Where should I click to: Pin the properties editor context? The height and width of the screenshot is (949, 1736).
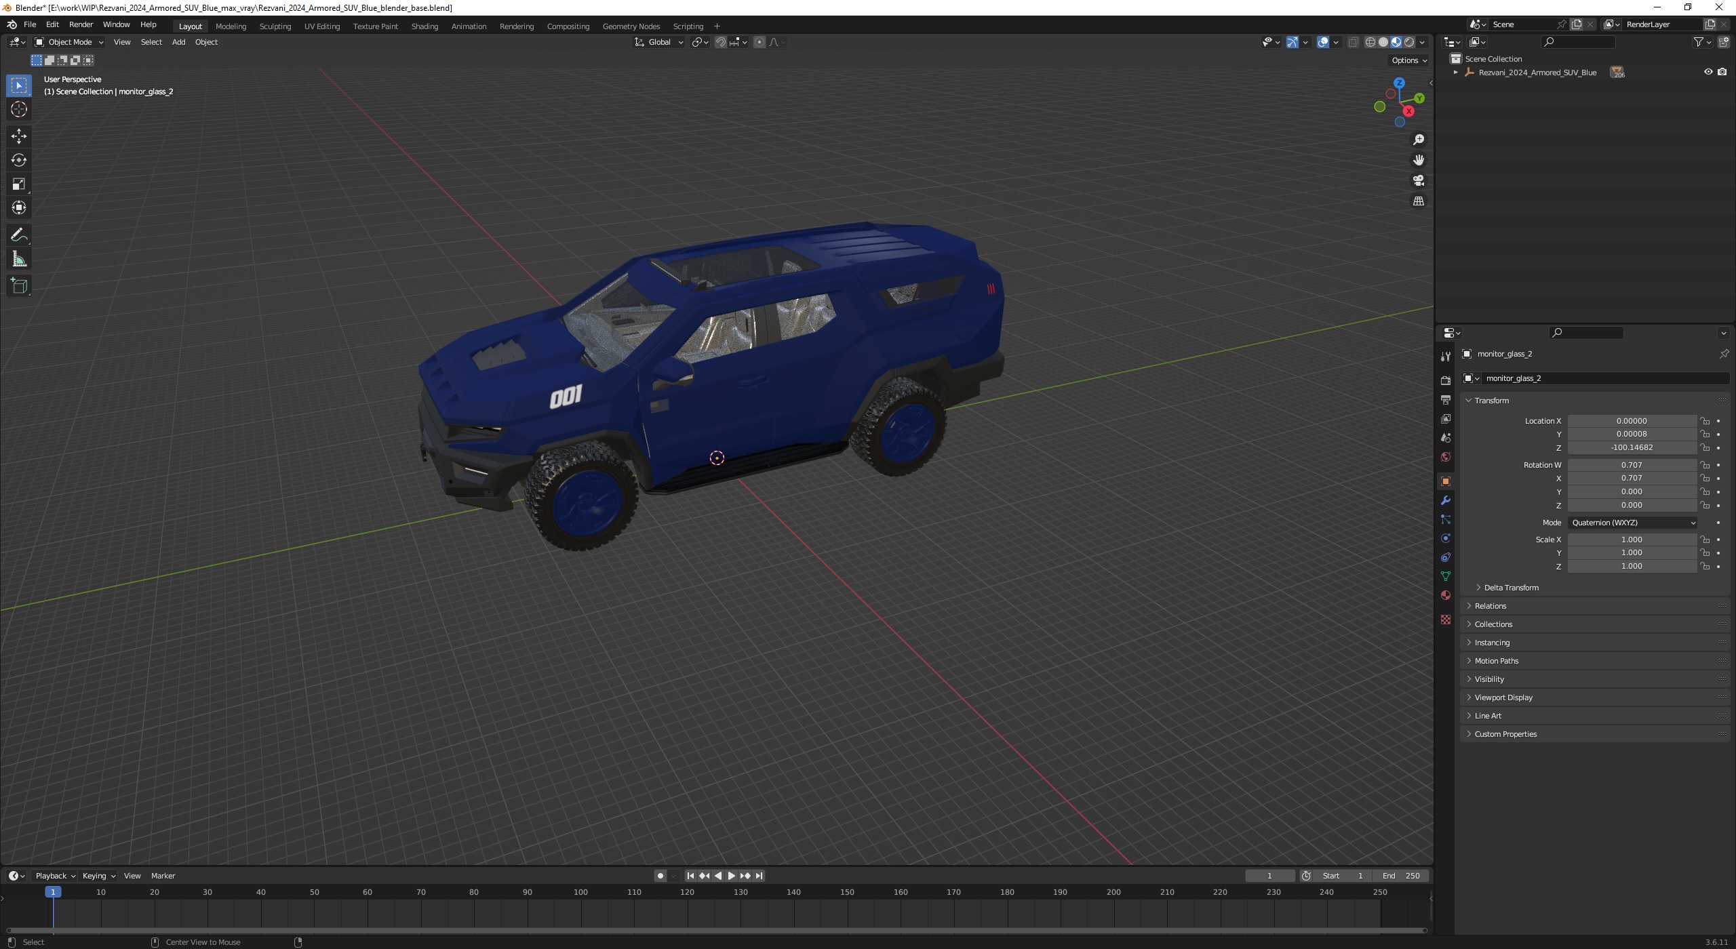tap(1723, 354)
